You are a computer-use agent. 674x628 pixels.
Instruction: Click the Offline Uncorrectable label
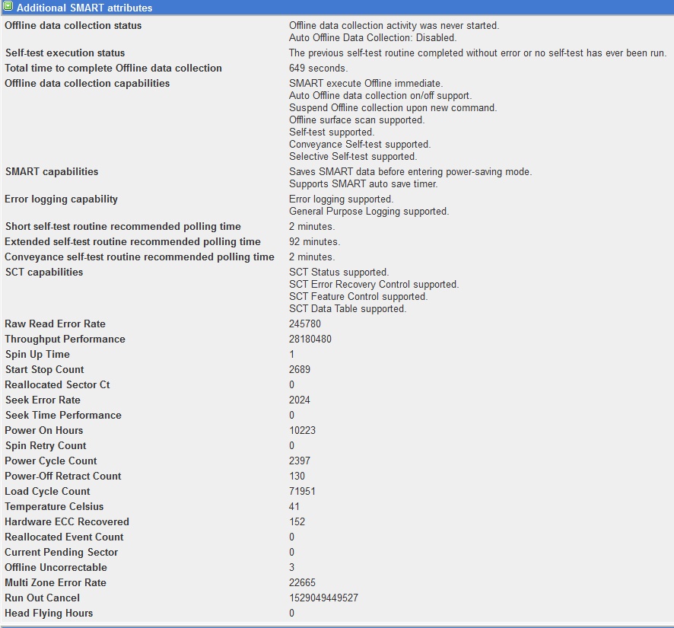56,568
